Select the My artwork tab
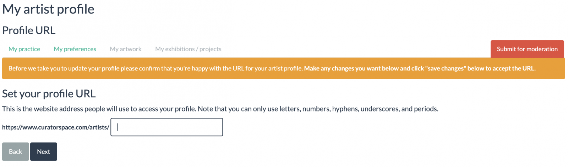The height and width of the screenshot is (167, 568). 126,49
